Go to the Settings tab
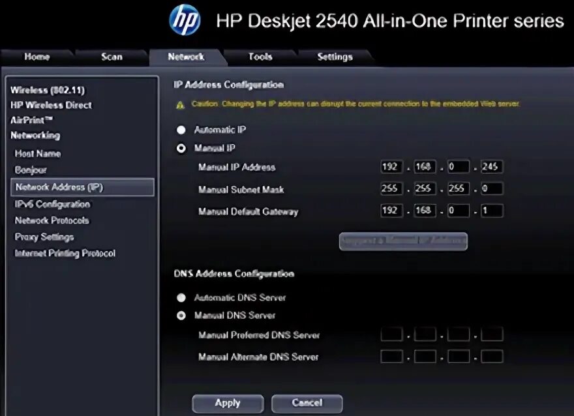This screenshot has width=574, height=416. pos(335,57)
